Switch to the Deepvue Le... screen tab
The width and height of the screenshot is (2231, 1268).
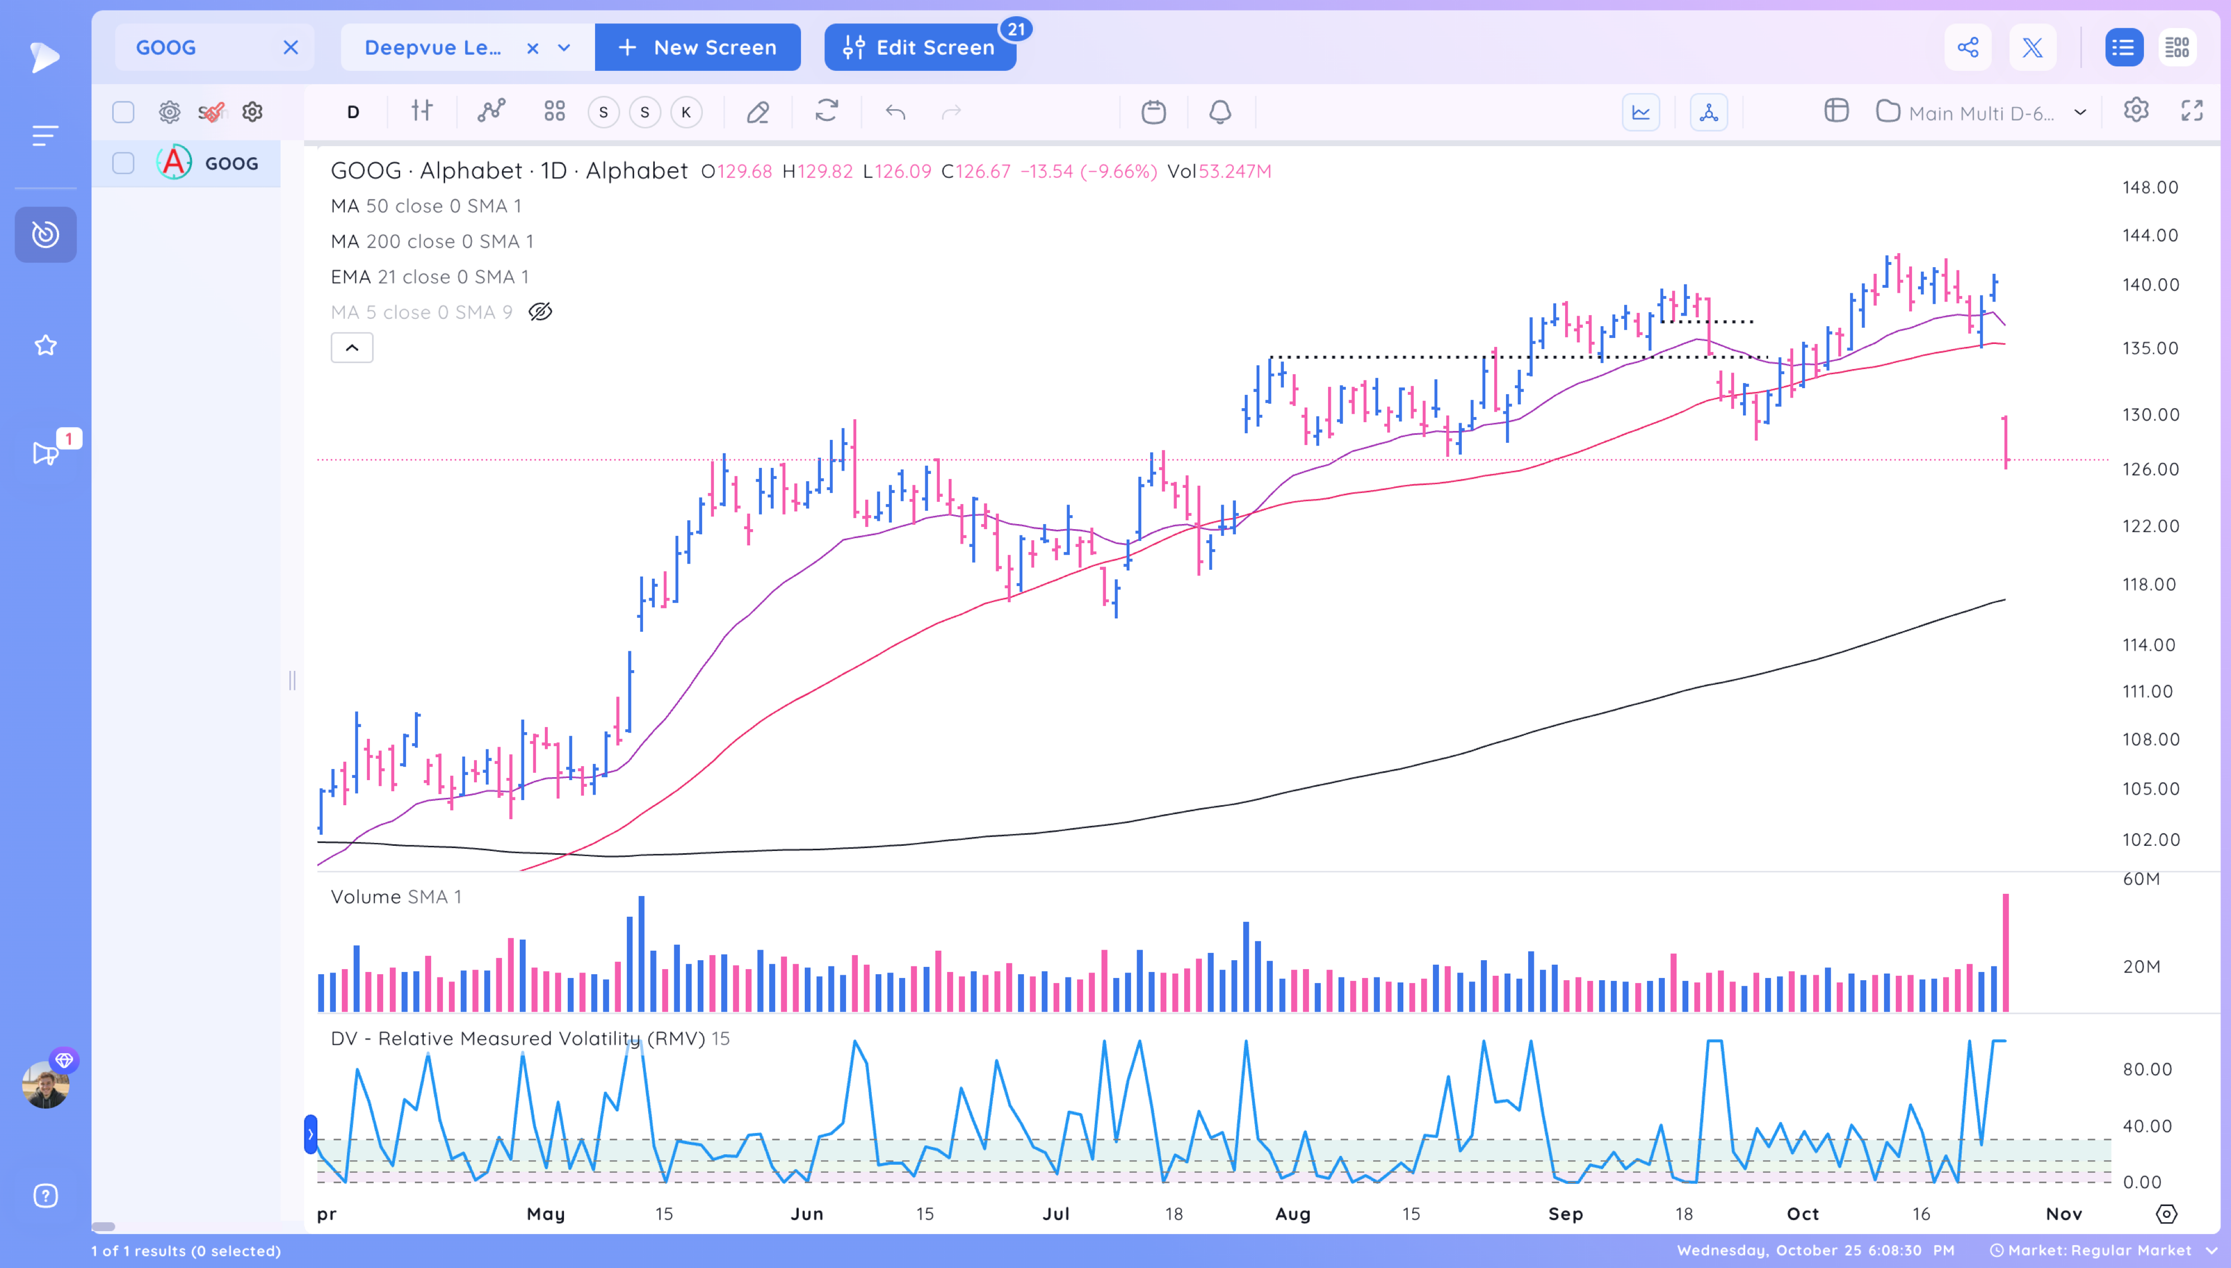coord(433,47)
